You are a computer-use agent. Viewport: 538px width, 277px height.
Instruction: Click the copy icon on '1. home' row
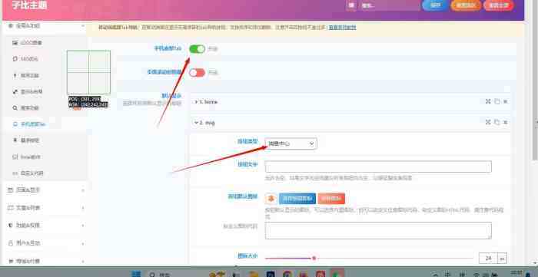tap(496, 101)
